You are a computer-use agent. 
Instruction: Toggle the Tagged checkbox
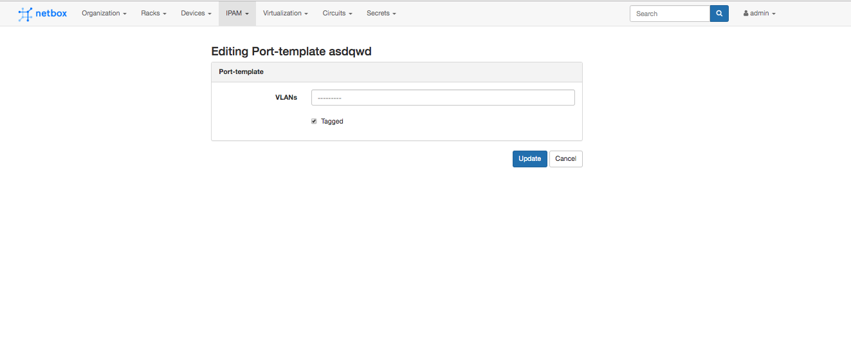click(314, 121)
